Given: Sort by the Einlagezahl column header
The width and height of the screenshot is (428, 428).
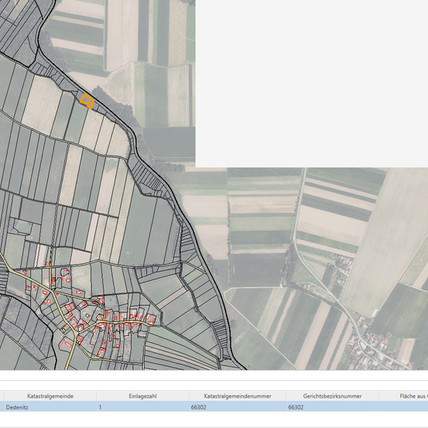Looking at the screenshot, I should tap(142, 395).
